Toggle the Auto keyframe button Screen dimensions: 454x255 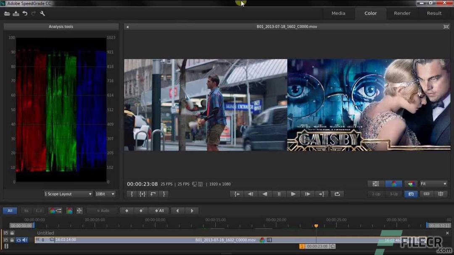coord(103,211)
